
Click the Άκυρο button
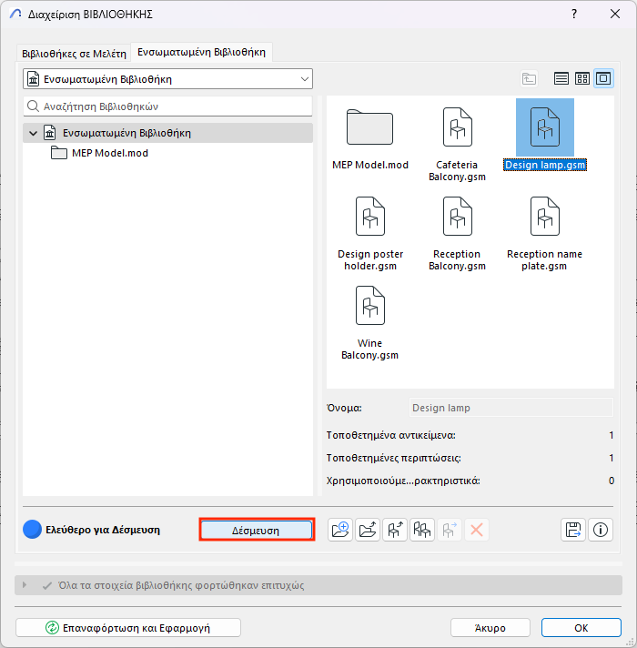pos(490,628)
